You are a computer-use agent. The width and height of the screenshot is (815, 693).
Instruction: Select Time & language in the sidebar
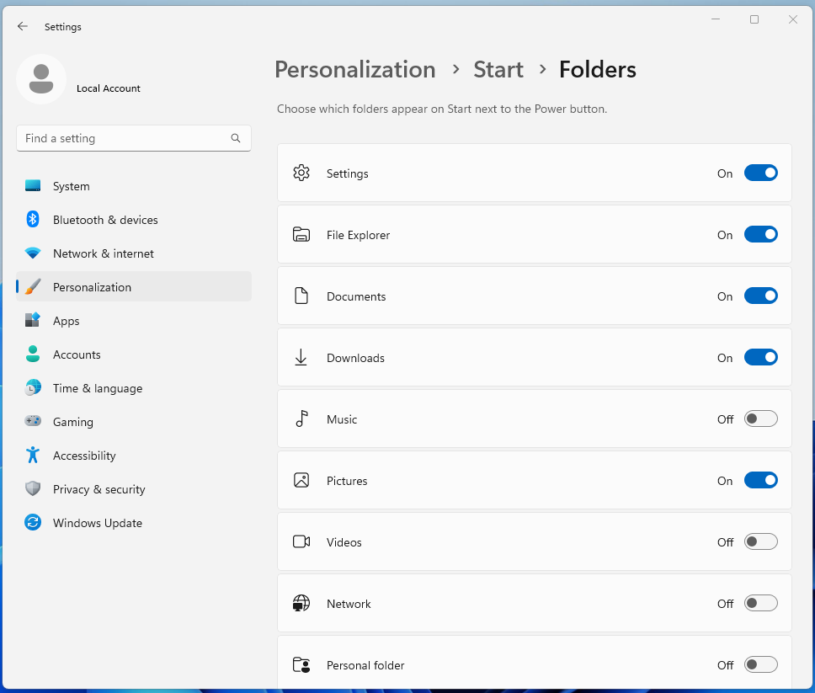pyautogui.click(x=98, y=388)
